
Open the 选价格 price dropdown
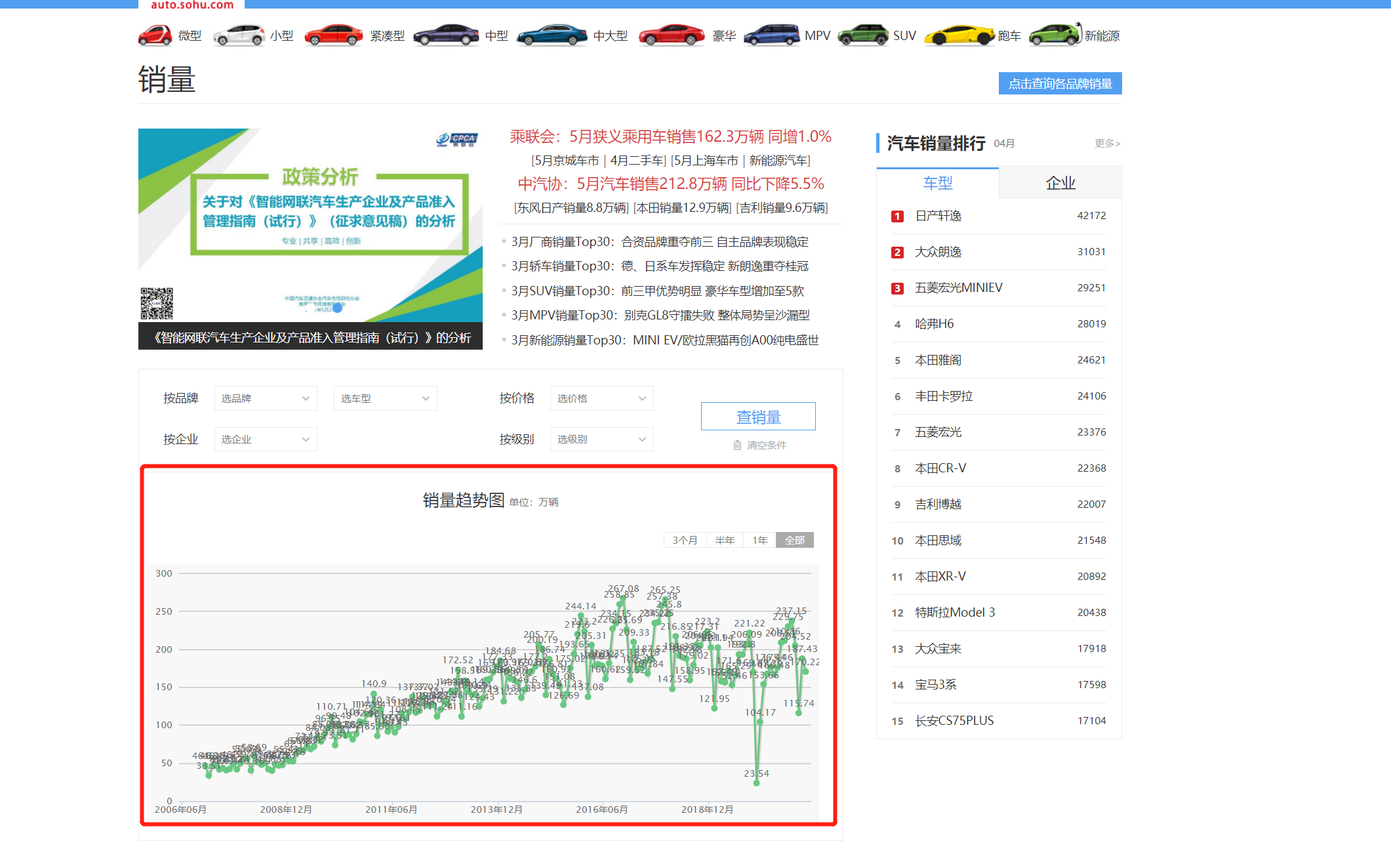coord(602,398)
